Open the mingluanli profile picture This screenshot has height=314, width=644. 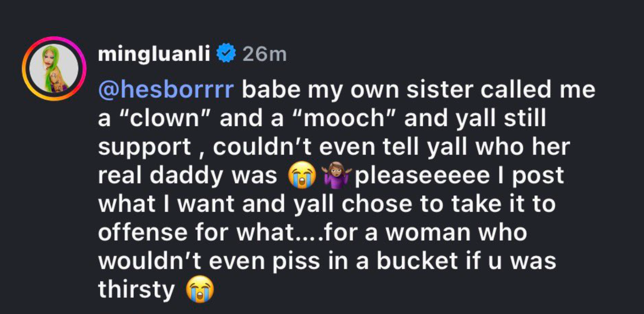(x=54, y=69)
